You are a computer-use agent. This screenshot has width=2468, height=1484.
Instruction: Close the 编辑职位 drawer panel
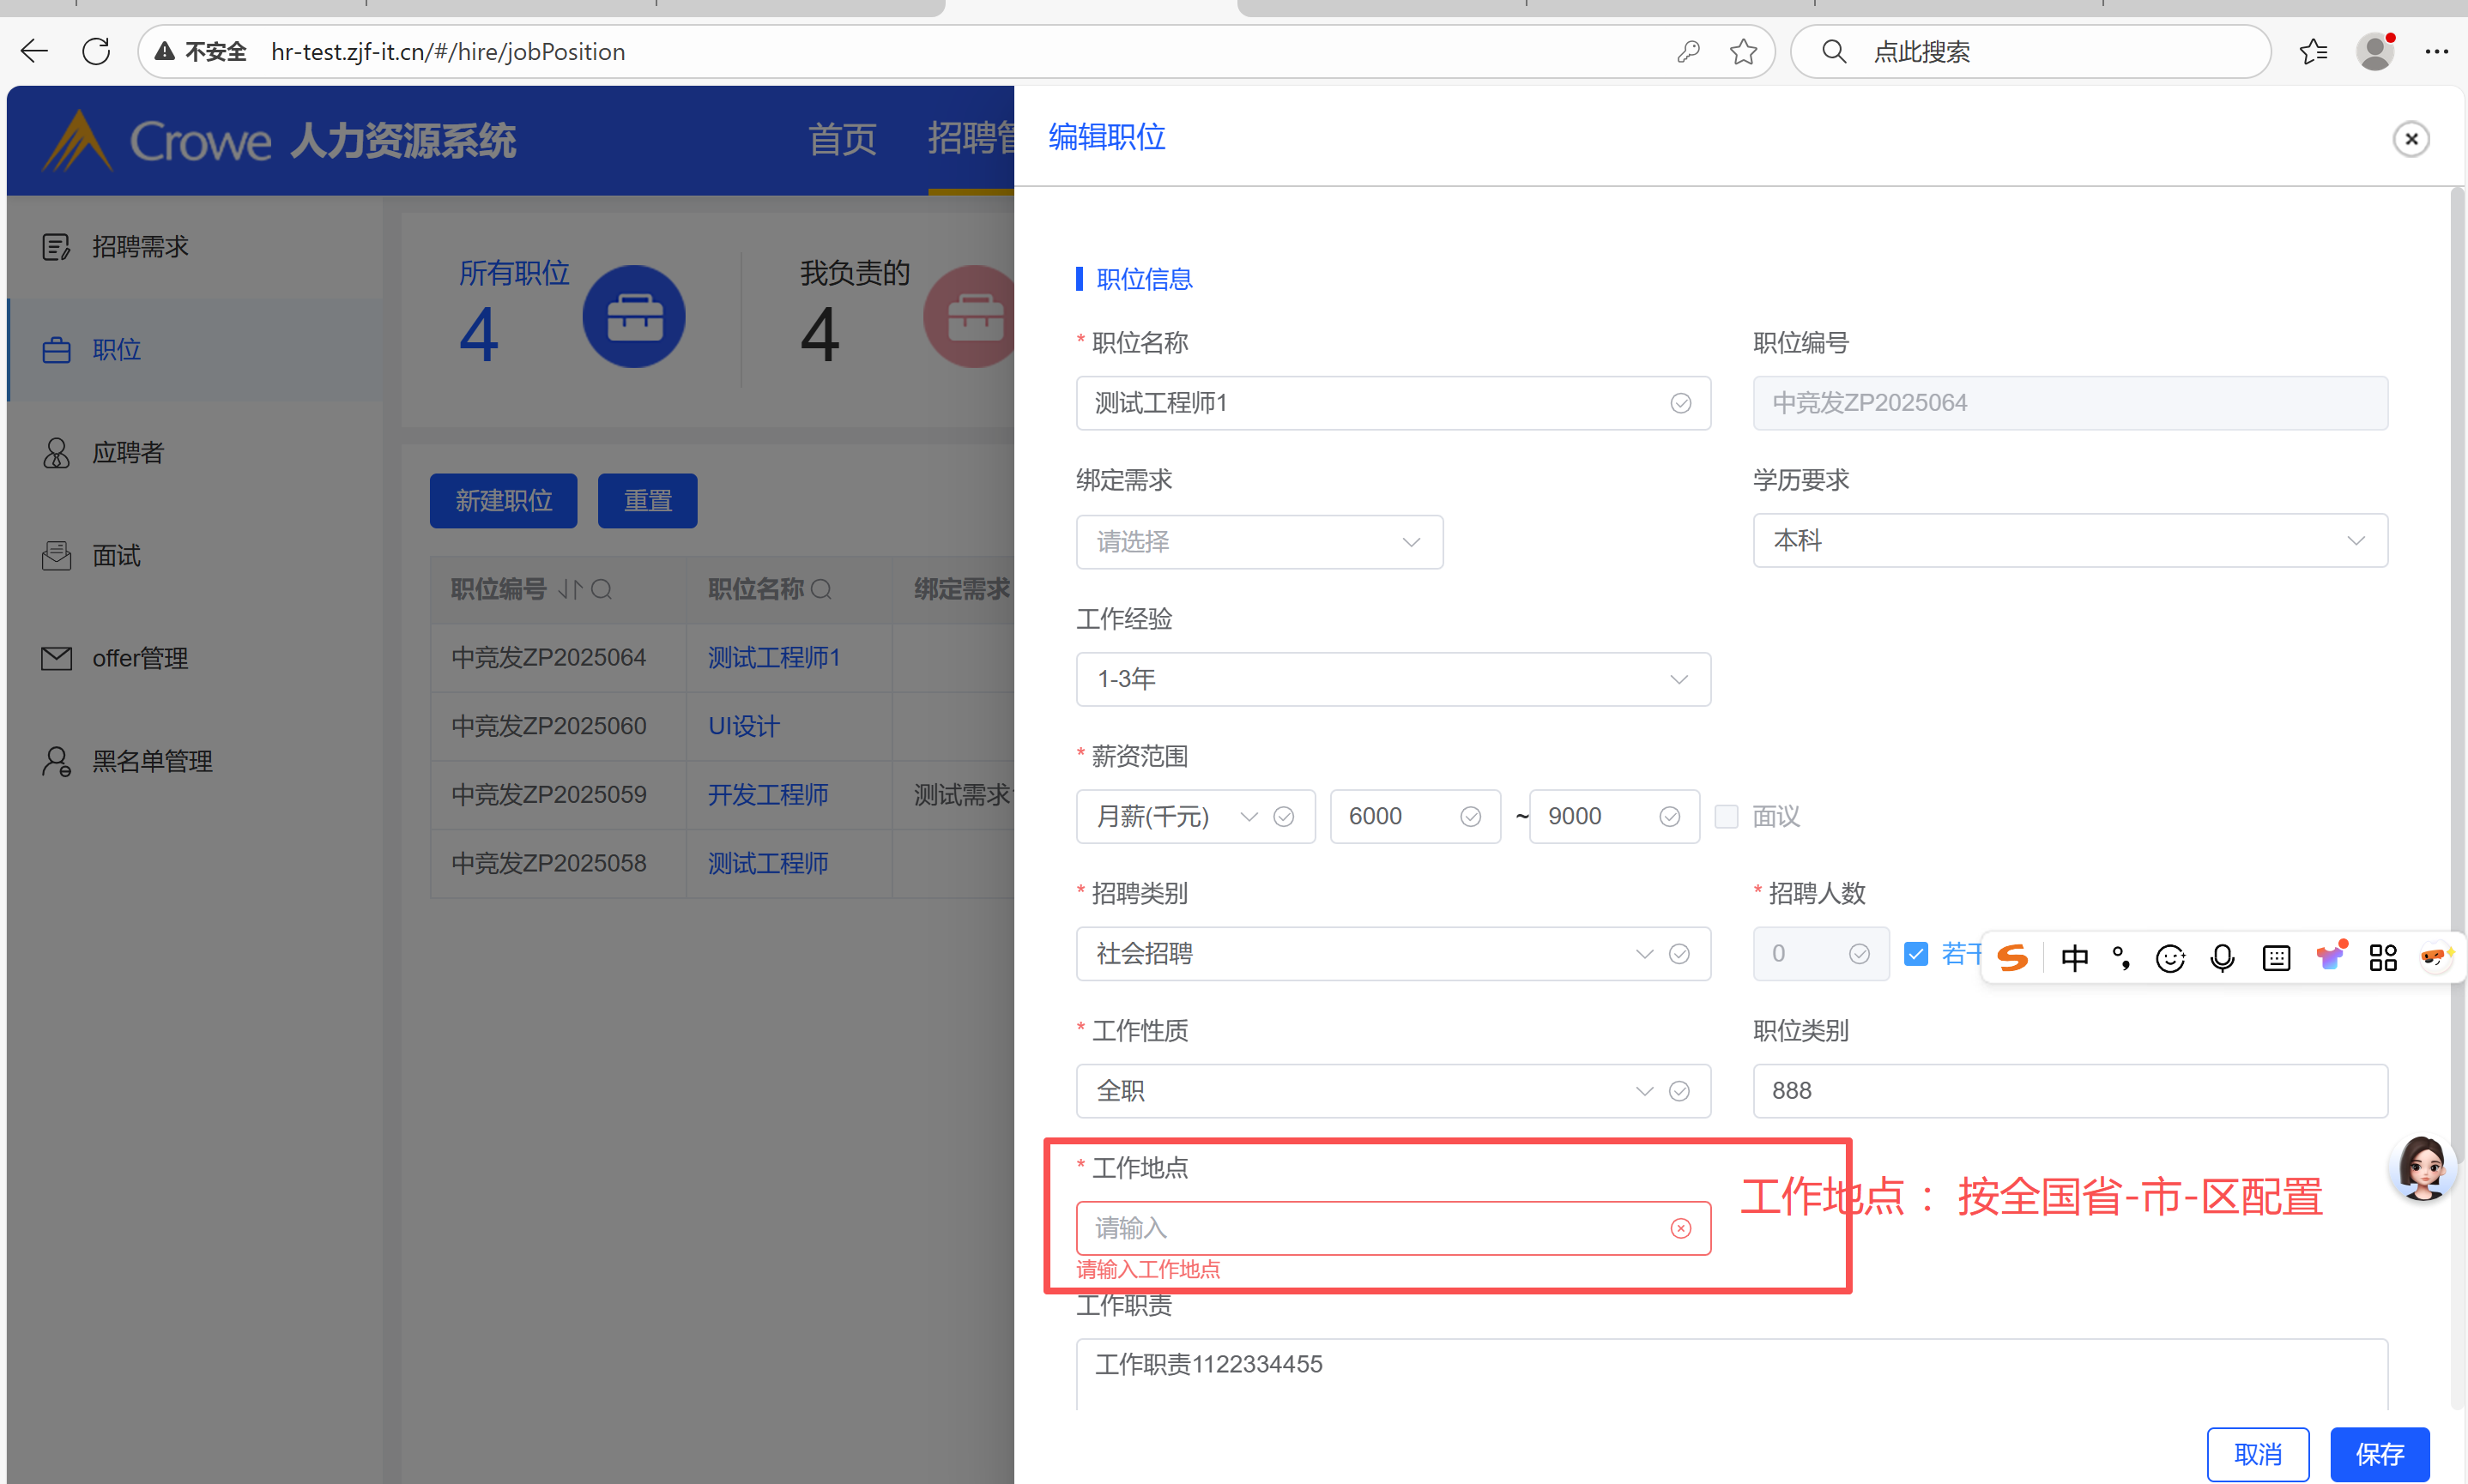[2411, 139]
